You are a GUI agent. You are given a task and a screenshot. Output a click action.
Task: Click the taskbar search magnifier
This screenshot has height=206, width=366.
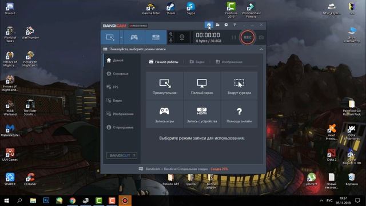(x=19, y=201)
